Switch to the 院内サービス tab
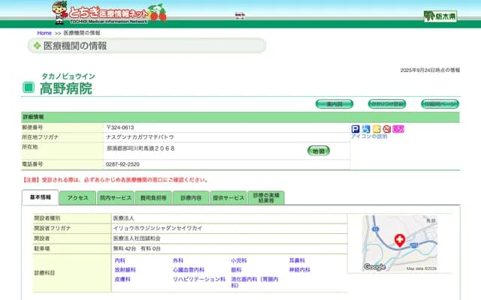The width and height of the screenshot is (481, 300). tap(115, 198)
